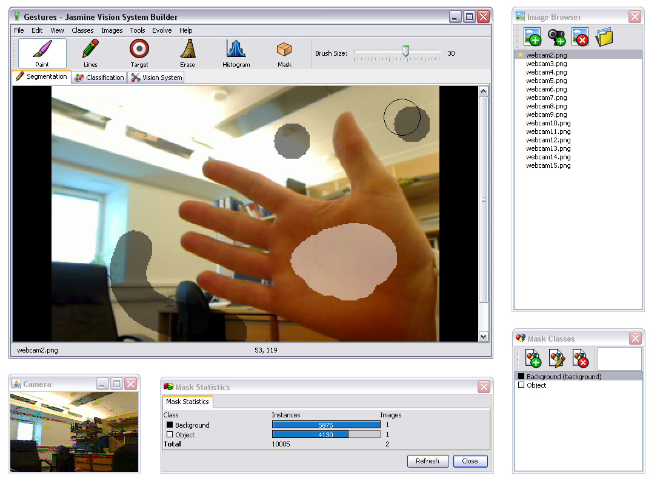Click the Gestures window title bar app icon

(x=17, y=17)
